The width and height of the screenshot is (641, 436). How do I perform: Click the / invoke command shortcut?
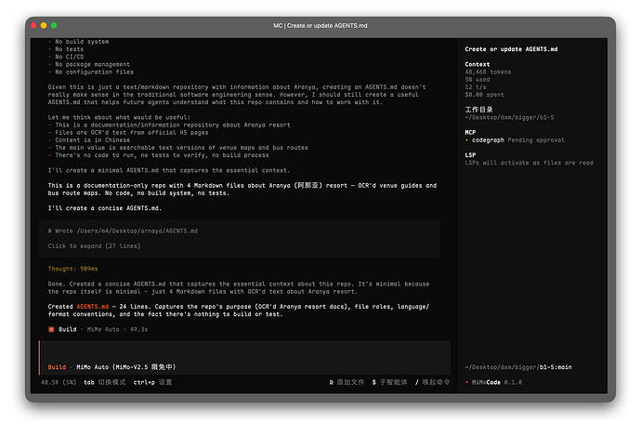click(x=433, y=382)
